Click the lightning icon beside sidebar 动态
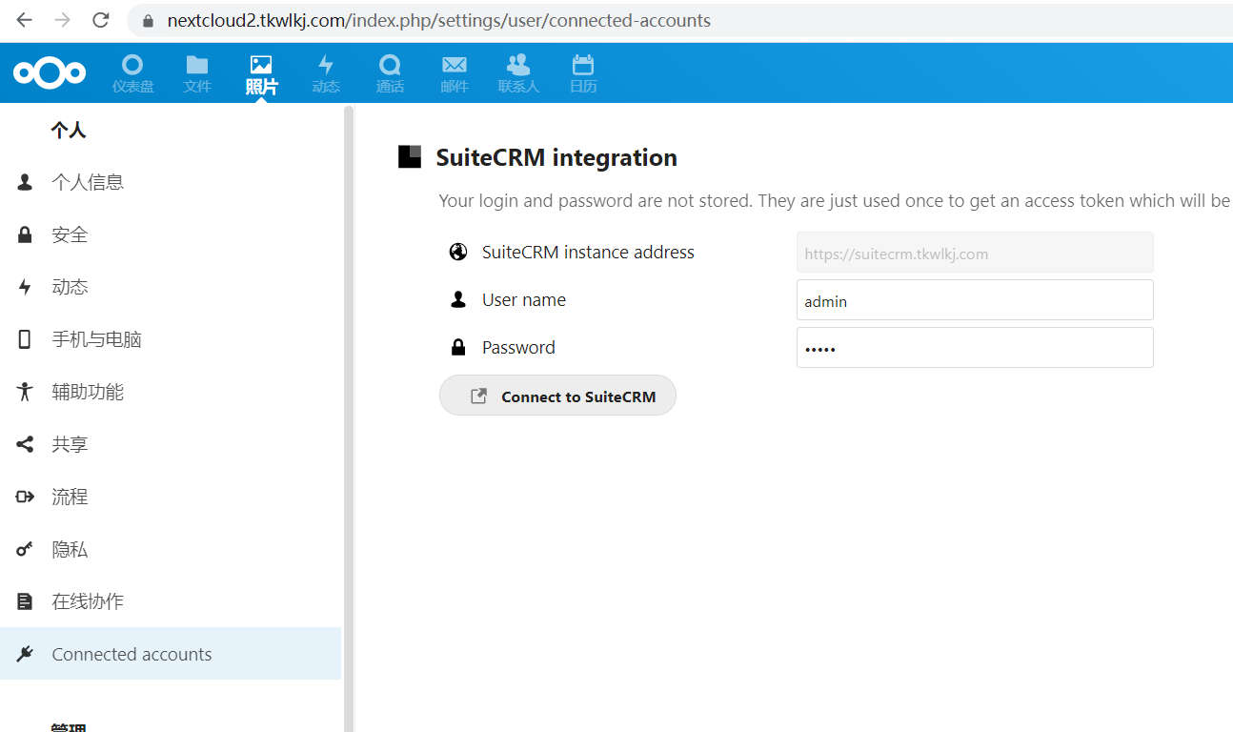 (25, 287)
